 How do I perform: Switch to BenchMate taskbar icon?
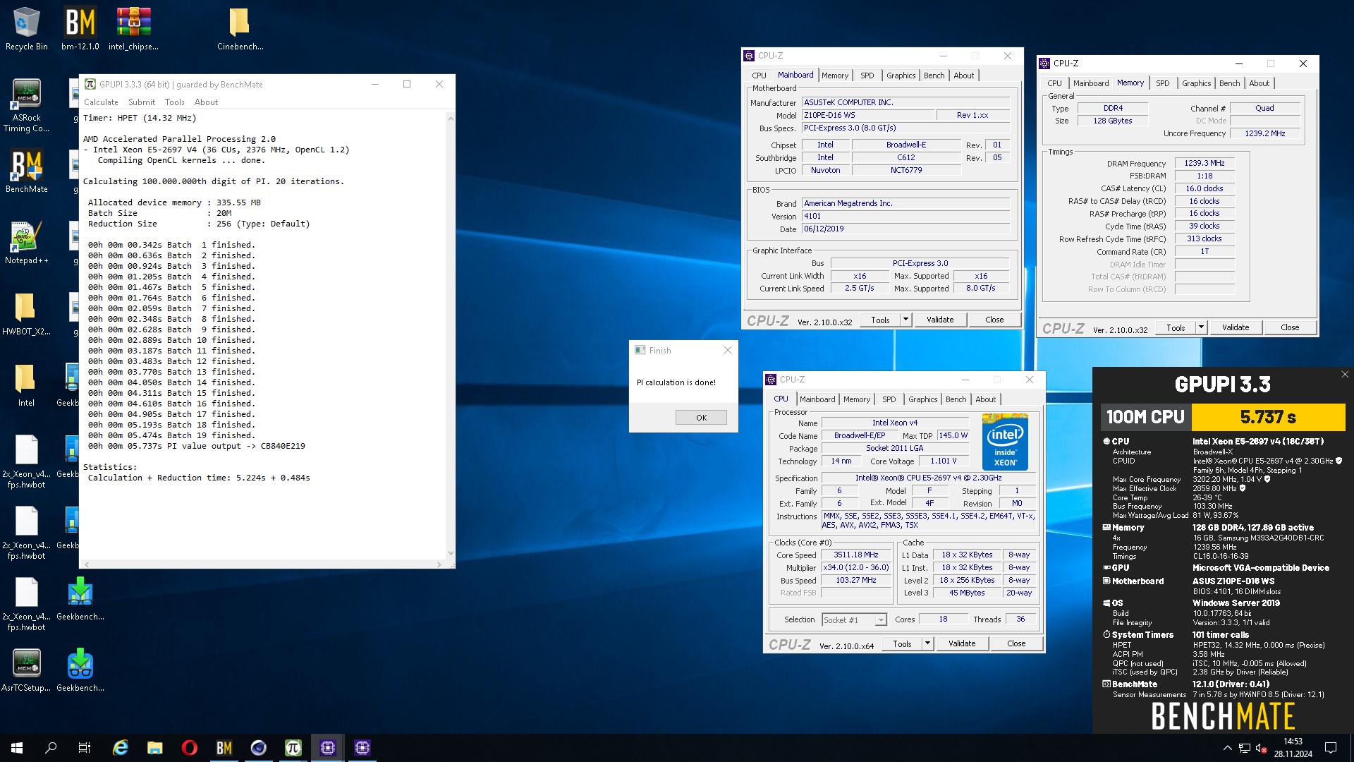coord(224,748)
